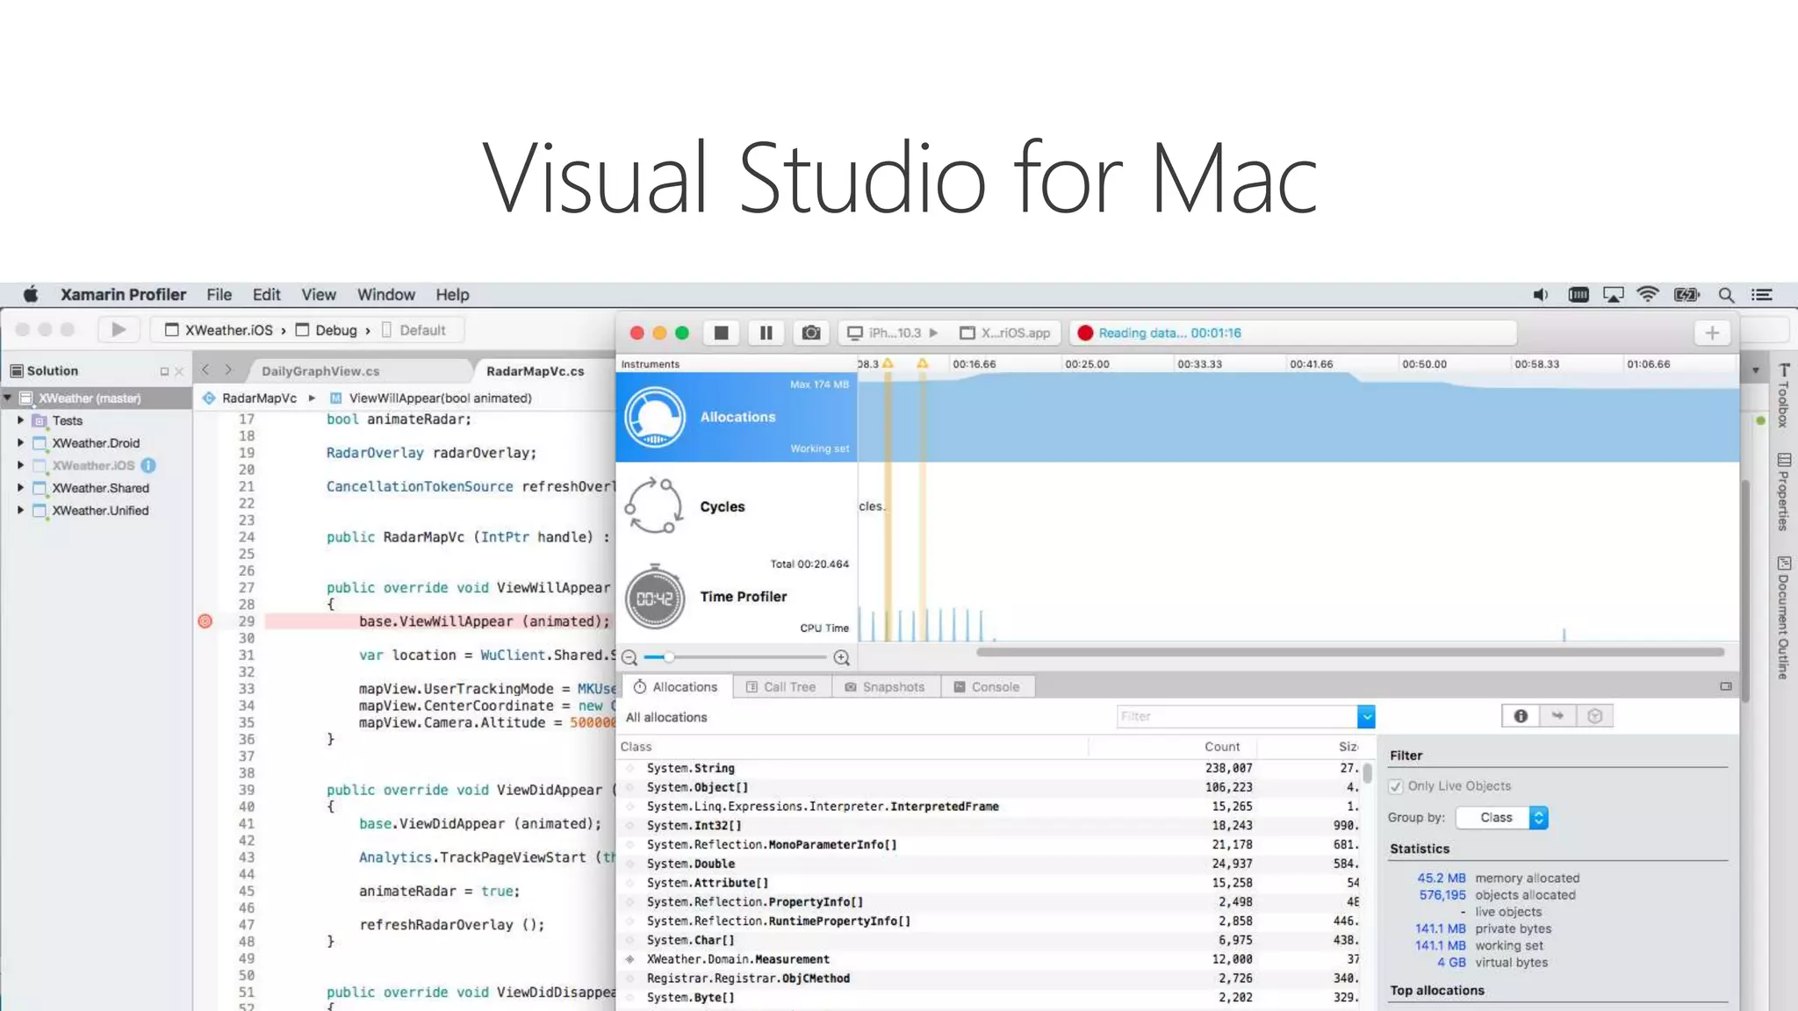Add an instrument with the plus button
Image resolution: width=1798 pixels, height=1011 pixels.
pyautogui.click(x=1712, y=333)
